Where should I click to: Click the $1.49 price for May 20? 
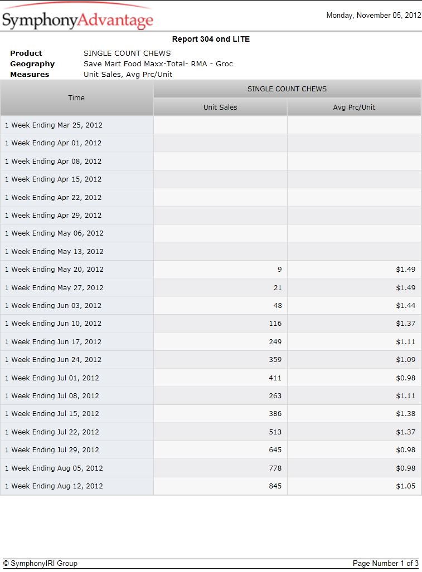tap(406, 270)
